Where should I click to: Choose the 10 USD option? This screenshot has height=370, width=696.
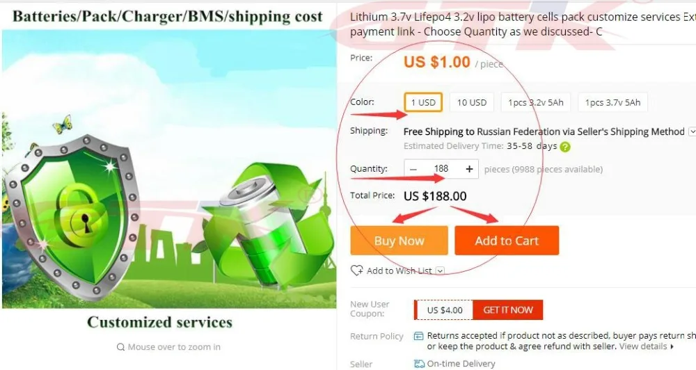click(x=472, y=102)
